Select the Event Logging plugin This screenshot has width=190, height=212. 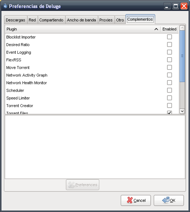92,52
